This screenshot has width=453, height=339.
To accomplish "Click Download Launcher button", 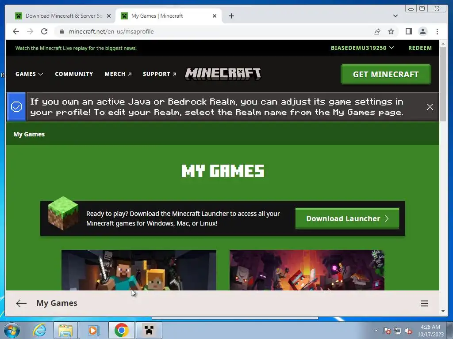I will [x=347, y=218].
